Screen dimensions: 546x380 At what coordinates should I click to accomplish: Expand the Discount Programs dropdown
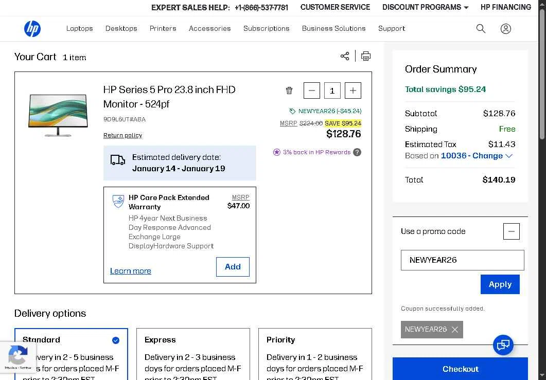click(x=425, y=7)
